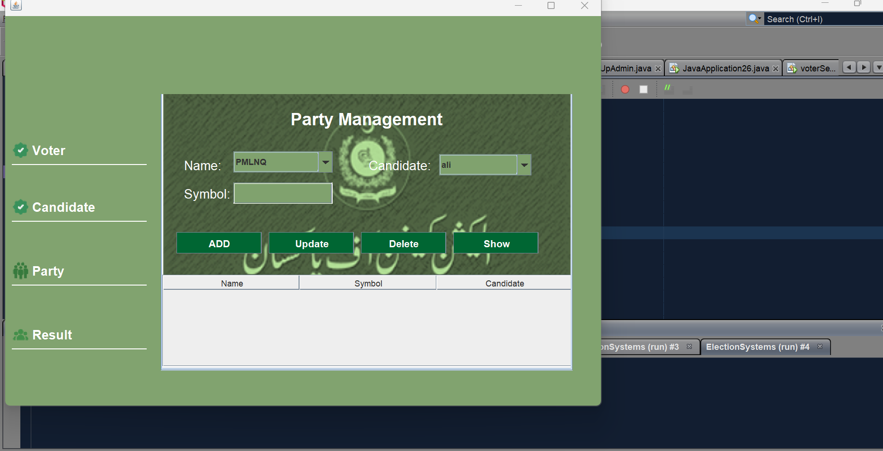
Task: Click the Update button
Action: coord(311,243)
